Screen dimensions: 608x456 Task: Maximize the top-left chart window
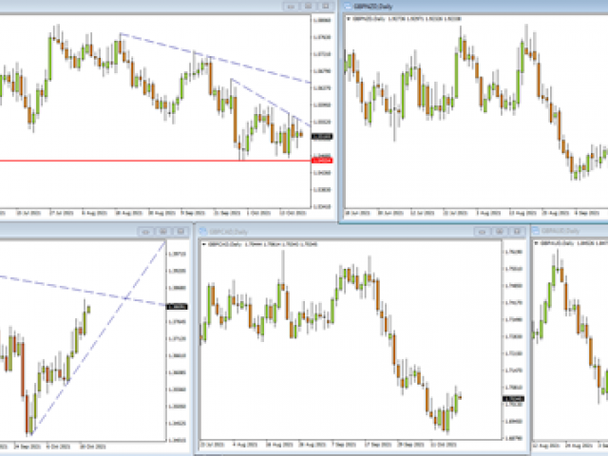click(x=308, y=6)
